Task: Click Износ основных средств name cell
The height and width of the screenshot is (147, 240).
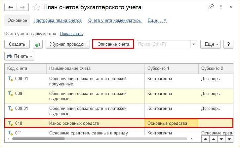Action: point(96,123)
